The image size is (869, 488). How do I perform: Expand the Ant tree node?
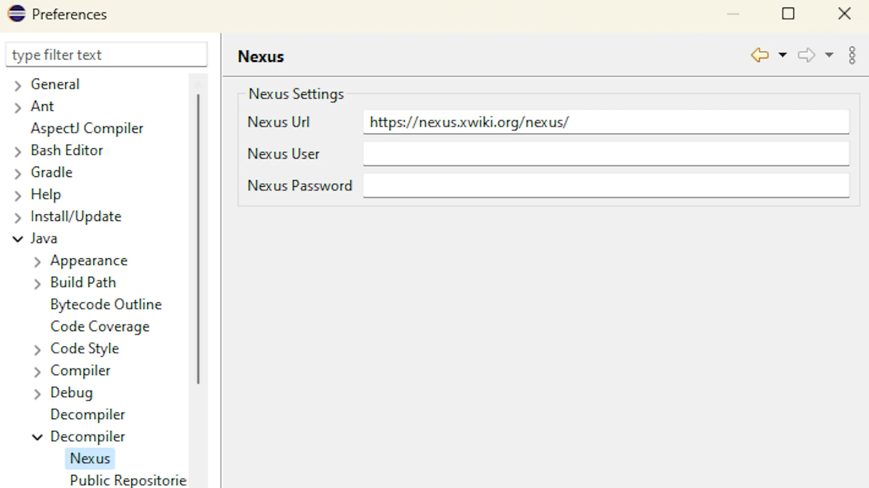(18, 107)
